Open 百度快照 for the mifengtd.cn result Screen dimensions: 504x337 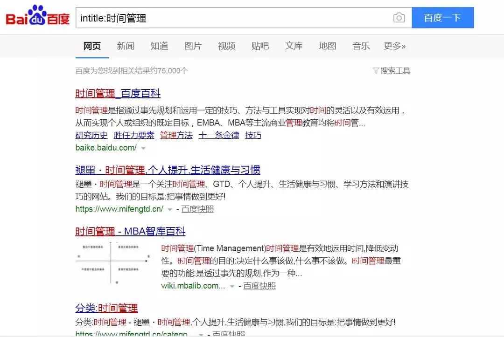[x=197, y=209]
